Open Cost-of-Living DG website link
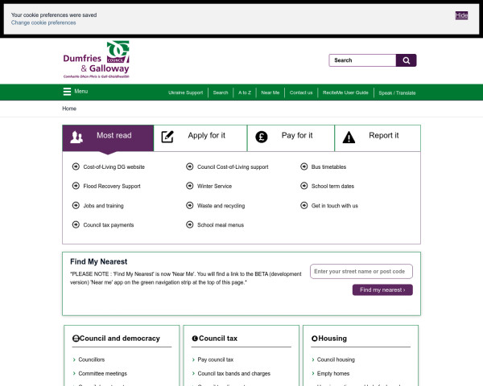 click(x=114, y=166)
